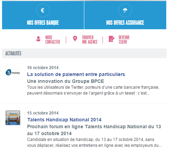Click the umbrella insurance icon
169x153 pixels.
coord(125,10)
